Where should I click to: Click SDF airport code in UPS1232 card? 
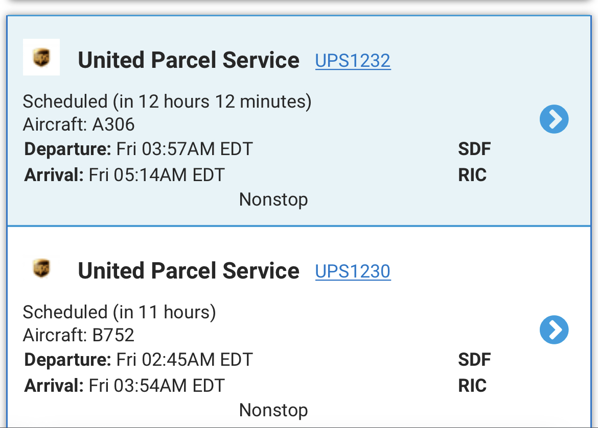(x=474, y=149)
